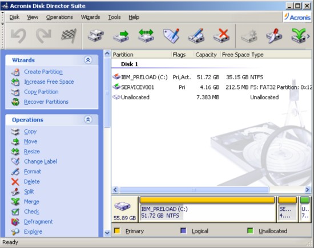Open the Operations menu

pyautogui.click(x=59, y=17)
